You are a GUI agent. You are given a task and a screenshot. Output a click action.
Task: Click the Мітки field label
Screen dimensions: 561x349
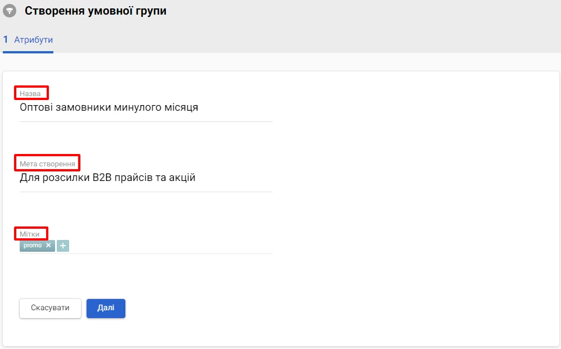(x=29, y=234)
